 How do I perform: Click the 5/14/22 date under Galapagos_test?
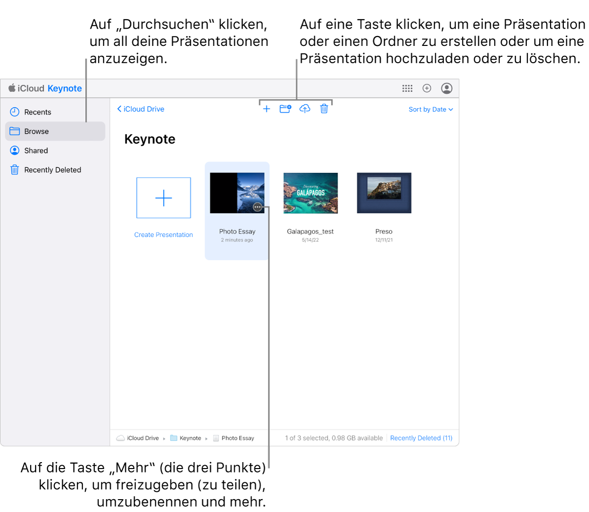pos(310,240)
